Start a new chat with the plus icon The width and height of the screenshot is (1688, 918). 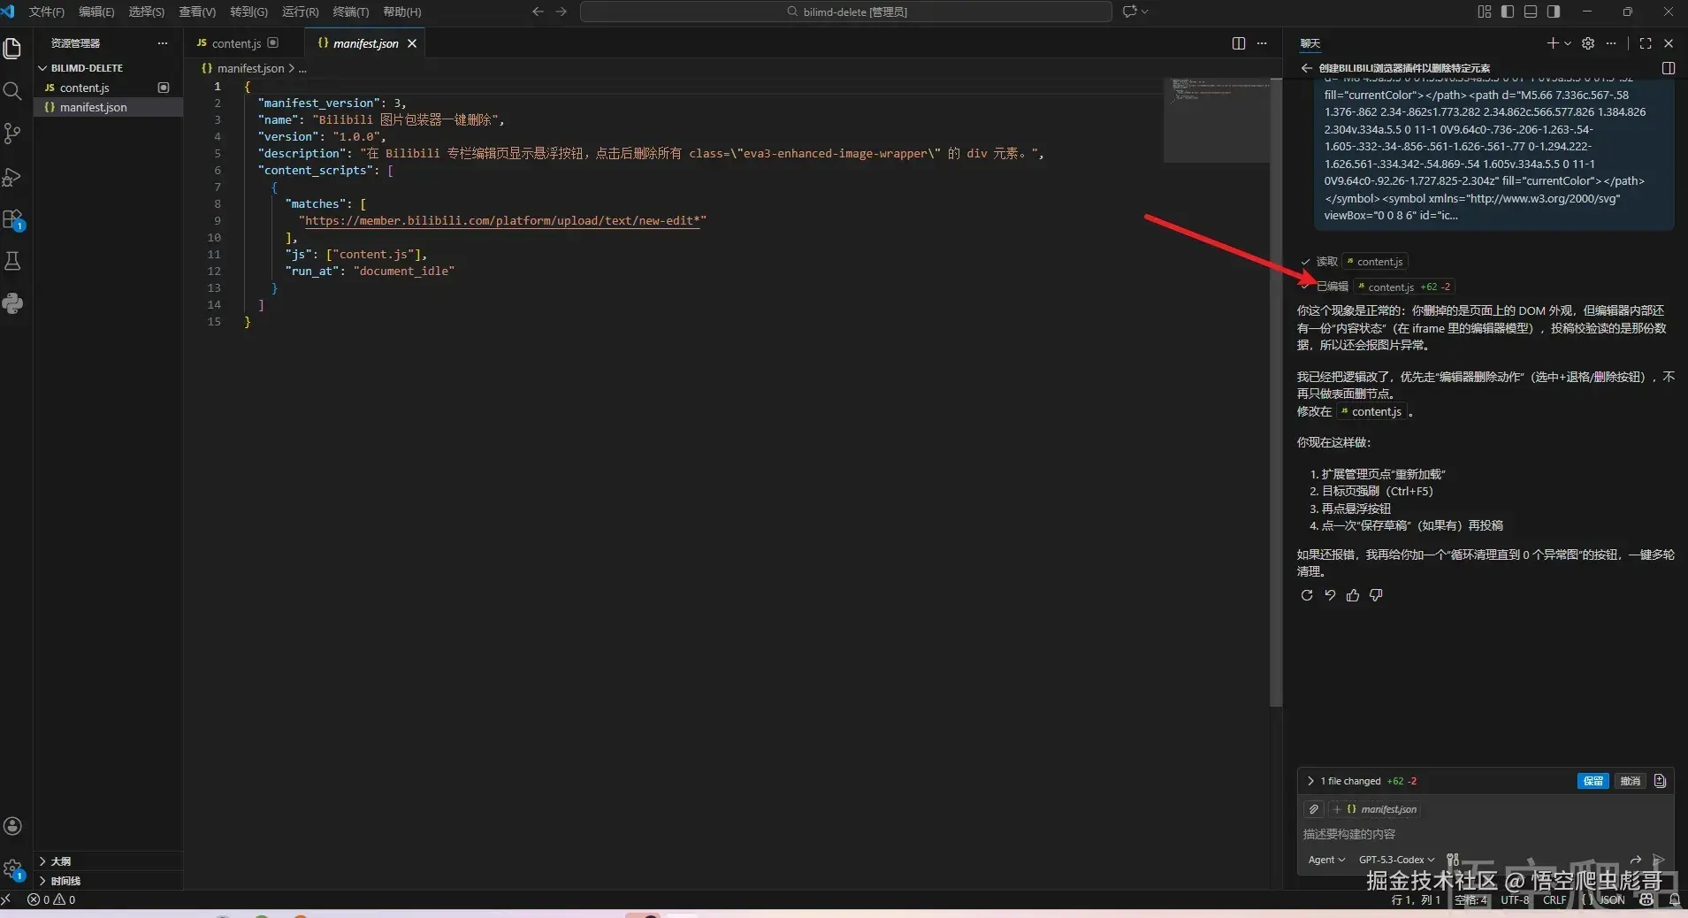(1553, 43)
